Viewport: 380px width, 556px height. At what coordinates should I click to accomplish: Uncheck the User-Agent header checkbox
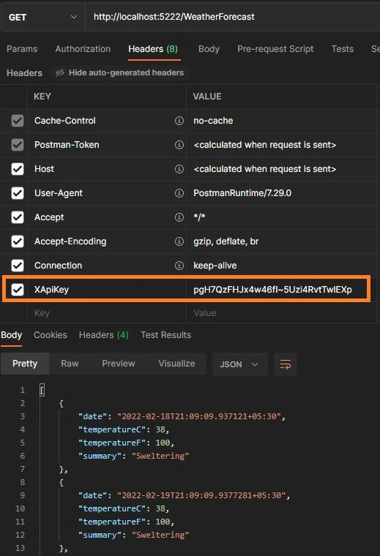point(18,193)
